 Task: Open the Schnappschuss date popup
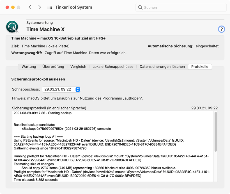pos(61,89)
